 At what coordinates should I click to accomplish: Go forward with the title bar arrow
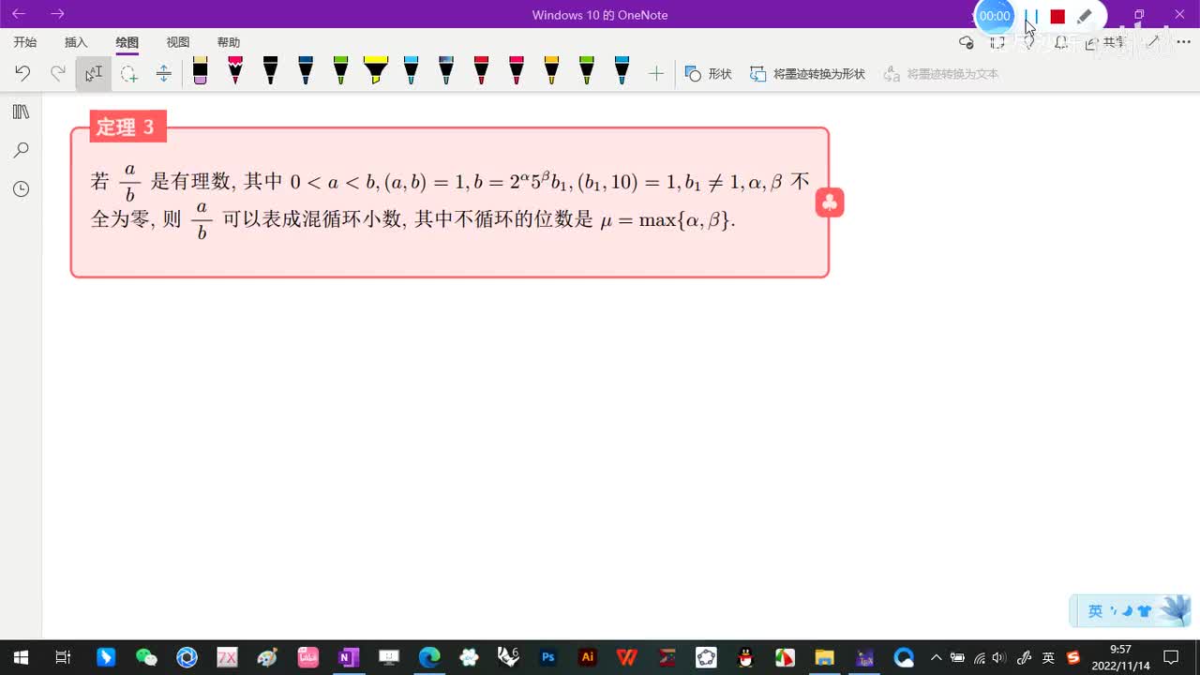[57, 14]
